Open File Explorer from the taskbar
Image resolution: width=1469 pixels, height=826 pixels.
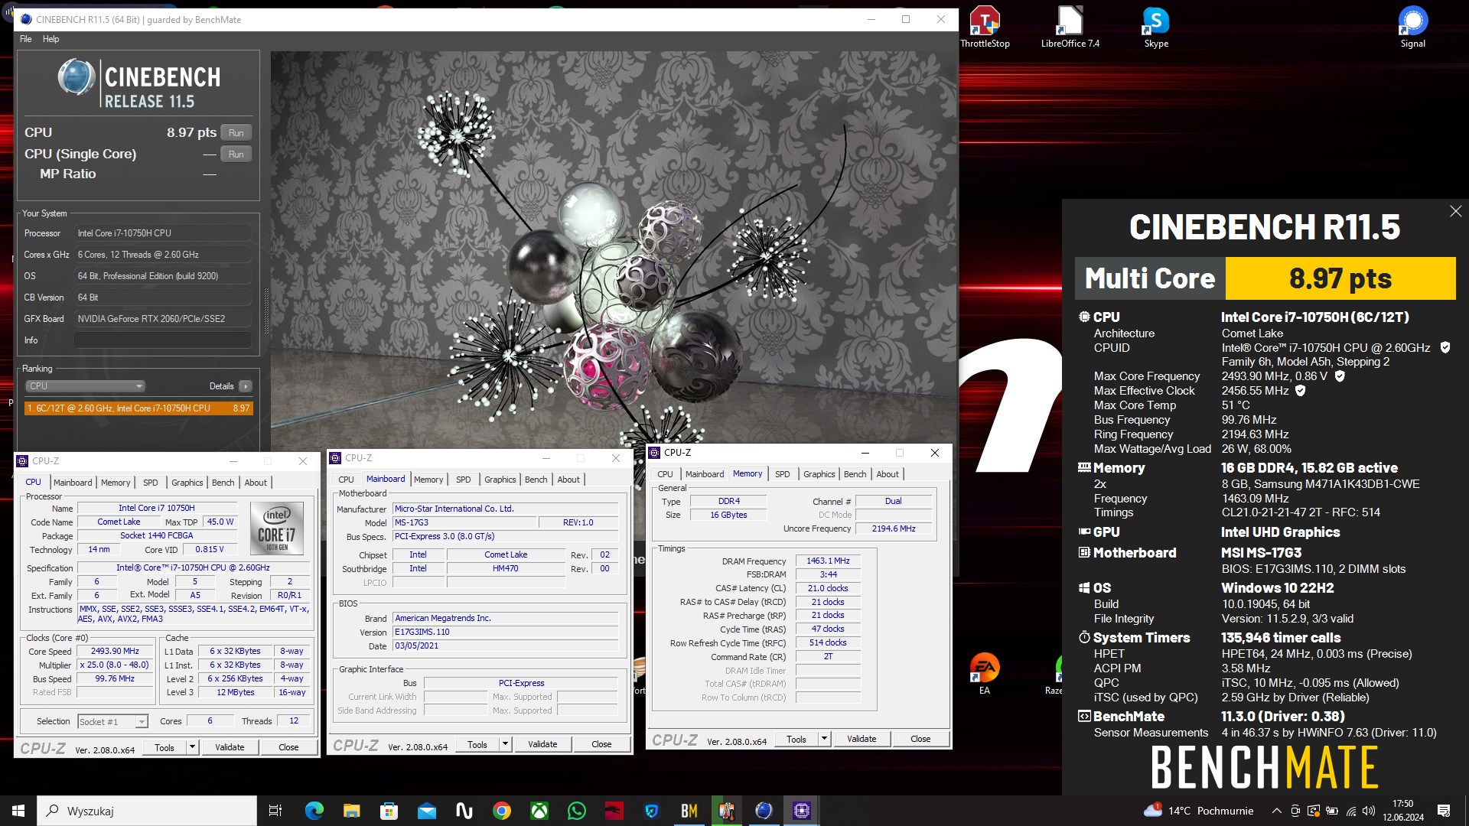351,811
